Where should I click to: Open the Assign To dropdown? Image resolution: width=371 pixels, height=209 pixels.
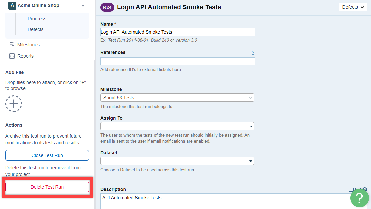coord(177,126)
